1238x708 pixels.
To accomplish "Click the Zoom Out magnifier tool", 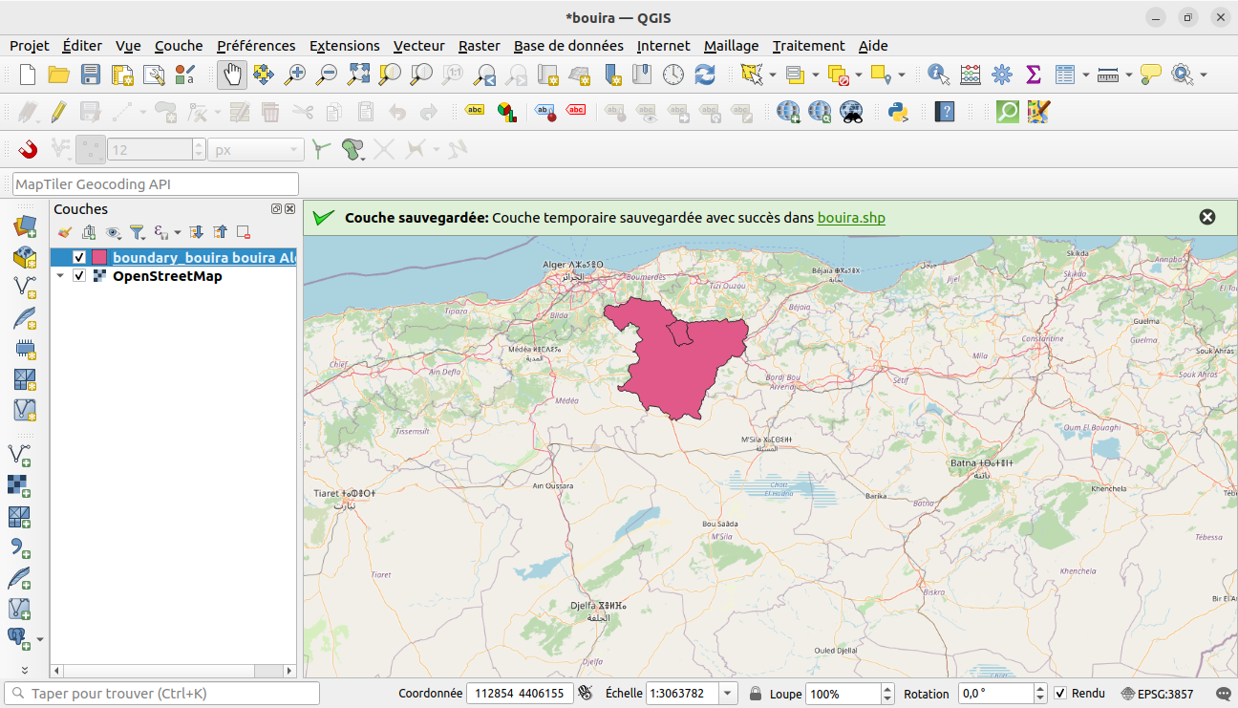I will point(327,75).
